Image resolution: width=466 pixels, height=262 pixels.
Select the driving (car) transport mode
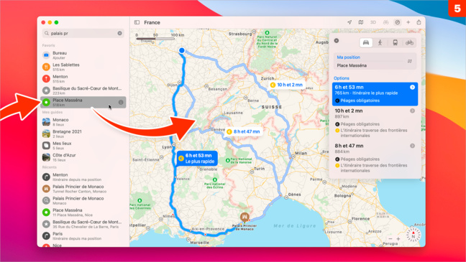[366, 43]
